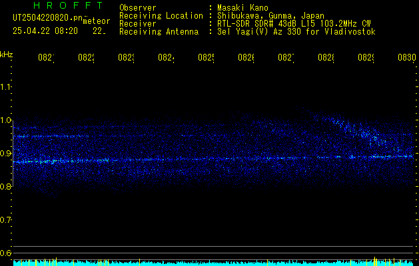Click the 0830 time axis label
The height and width of the screenshot is (266, 419).
407,58
